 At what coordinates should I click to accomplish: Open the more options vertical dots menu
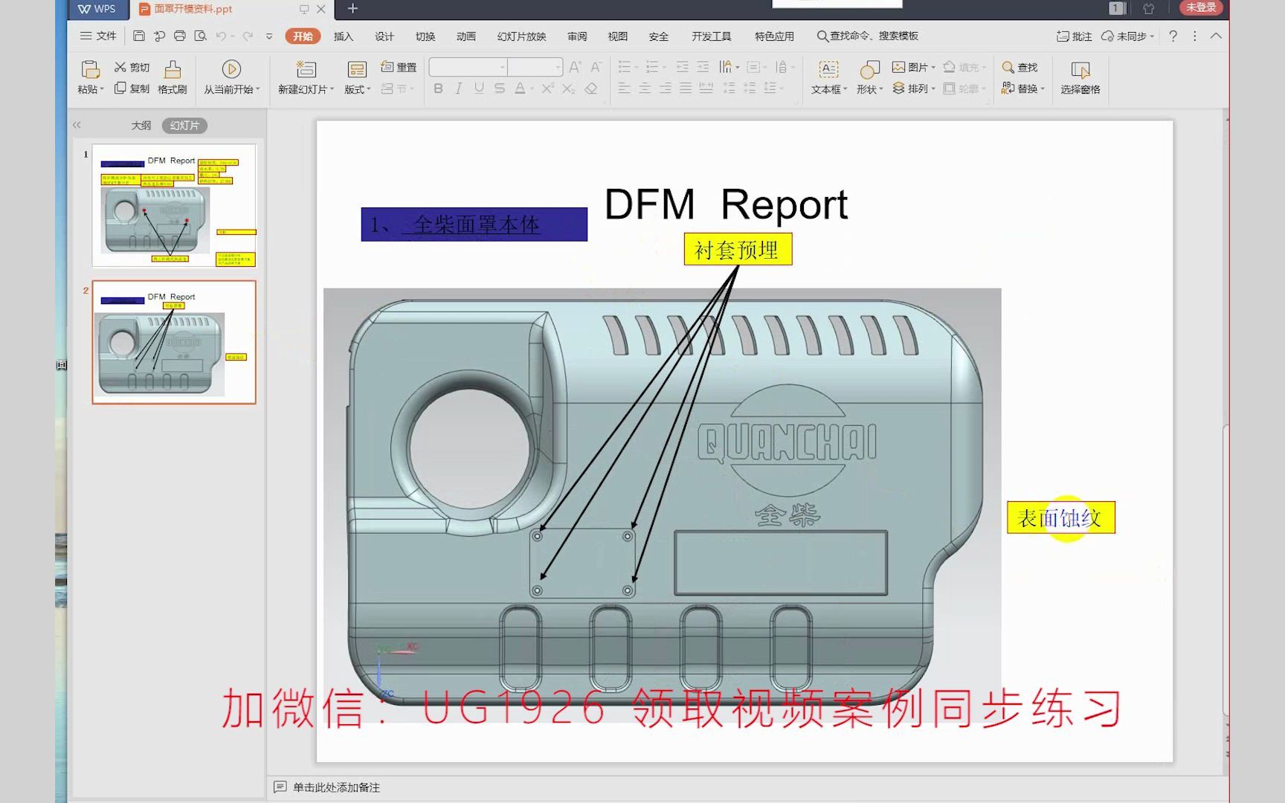pos(1195,36)
